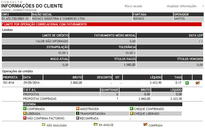Select proposal number 101.814i
Image resolution: width=205 pixels, height=128 pixels.
tap(8, 83)
